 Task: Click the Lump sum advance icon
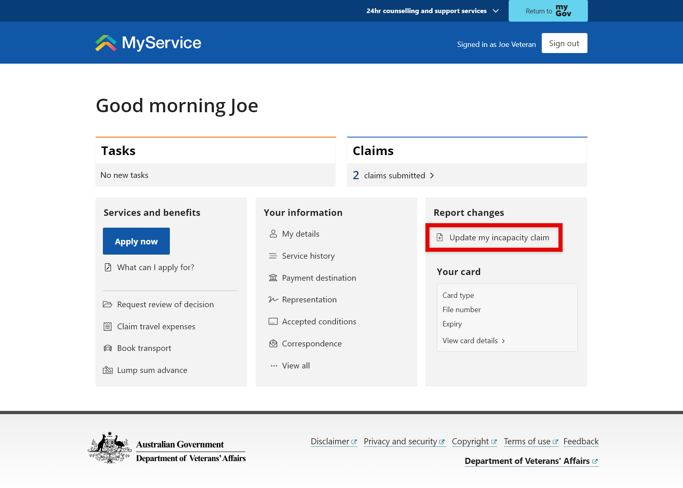(107, 370)
